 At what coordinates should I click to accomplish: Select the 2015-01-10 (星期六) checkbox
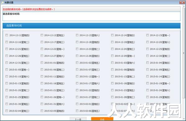pyautogui.click(x=7, y=76)
